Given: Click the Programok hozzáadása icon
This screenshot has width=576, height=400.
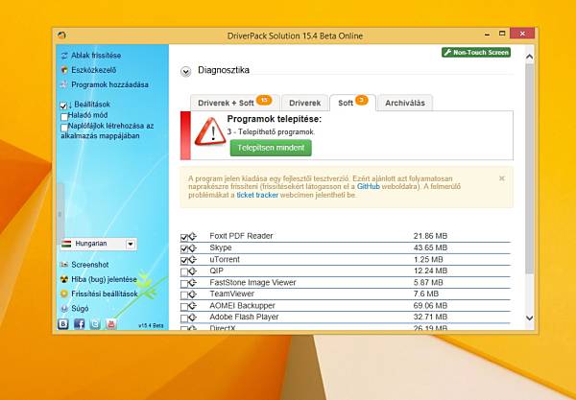Looking at the screenshot, I should pos(64,84).
